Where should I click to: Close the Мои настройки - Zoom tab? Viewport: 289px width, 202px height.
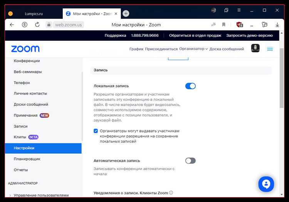pos(116,13)
